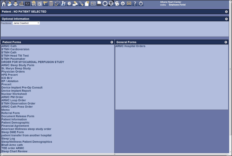Open the settings gear icon
Screen dimensions: 232x156
pyautogui.click(x=123, y=4)
